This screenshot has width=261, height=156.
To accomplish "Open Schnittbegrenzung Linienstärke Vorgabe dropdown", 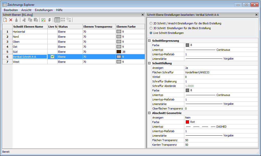I will pyautogui.click(x=221, y=59).
